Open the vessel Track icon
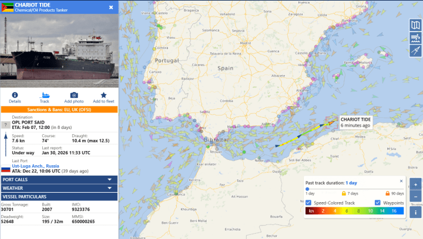The width and height of the screenshot is (423, 239). (45, 95)
